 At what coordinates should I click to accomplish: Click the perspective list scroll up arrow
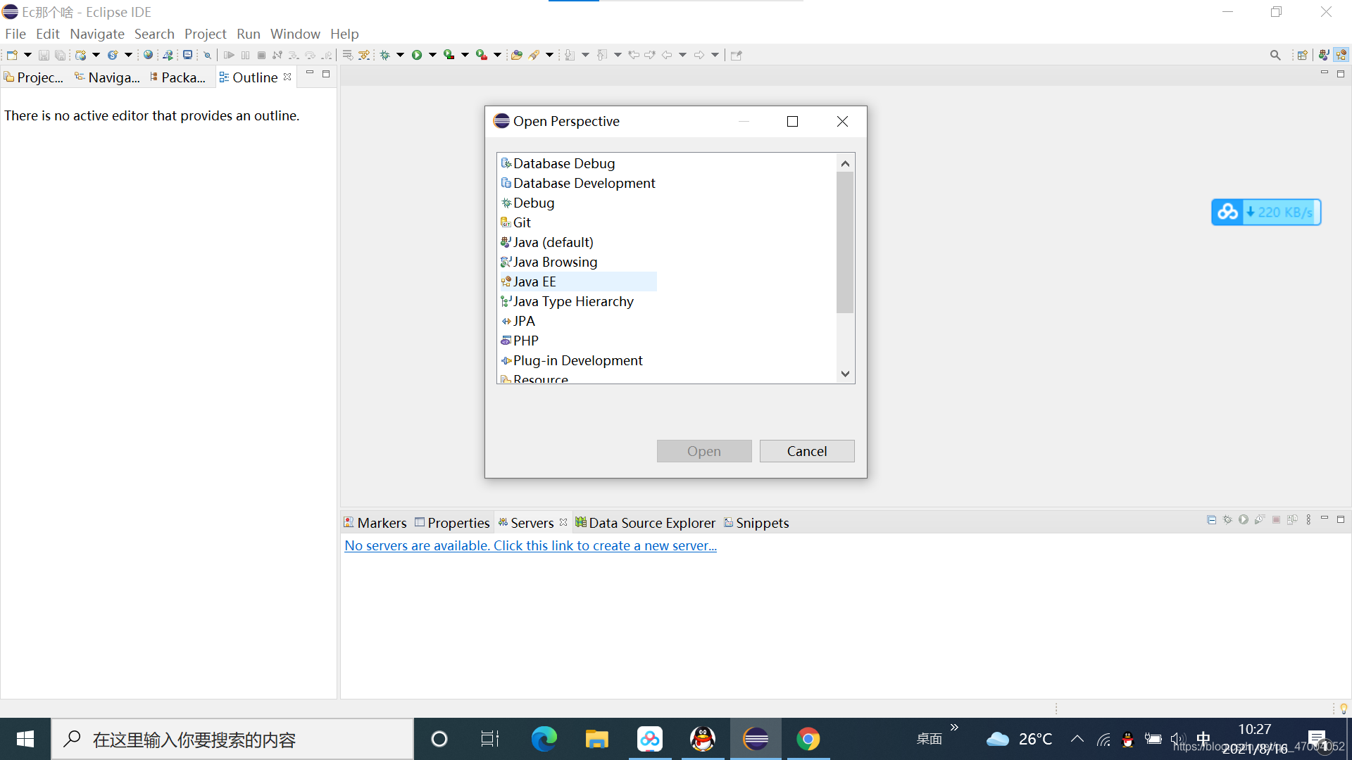[x=845, y=163]
